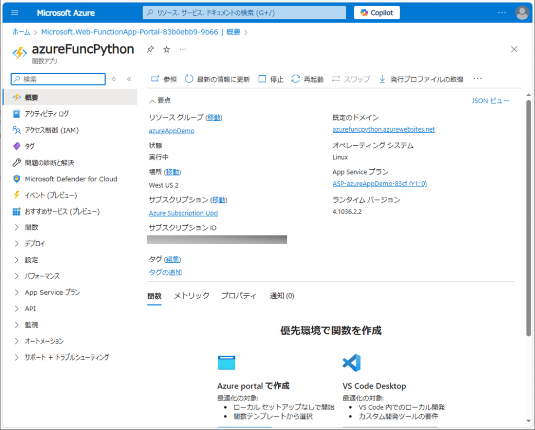Viewport: 535px width, 430px height.
Task: Open the プロパティ tab
Action: point(239,295)
